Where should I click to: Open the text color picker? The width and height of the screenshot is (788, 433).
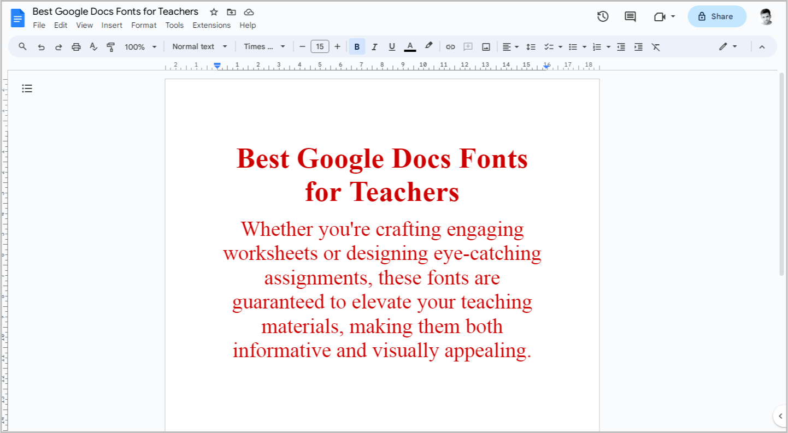(410, 46)
